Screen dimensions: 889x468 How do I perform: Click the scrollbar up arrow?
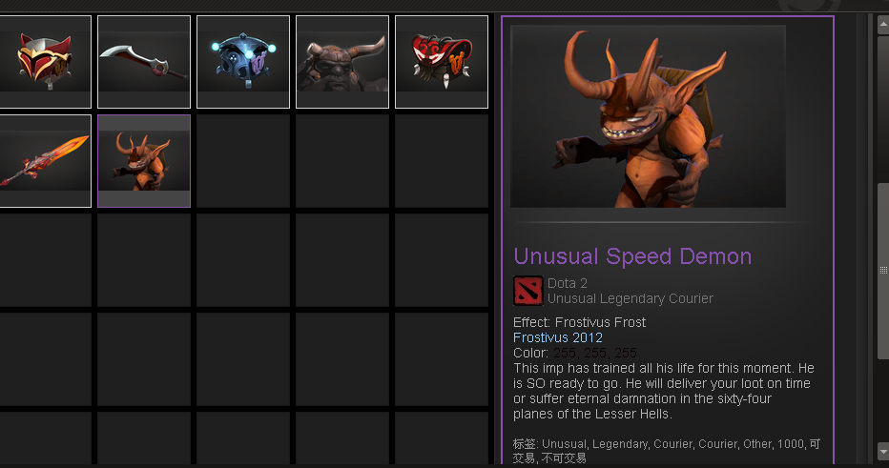[x=883, y=25]
